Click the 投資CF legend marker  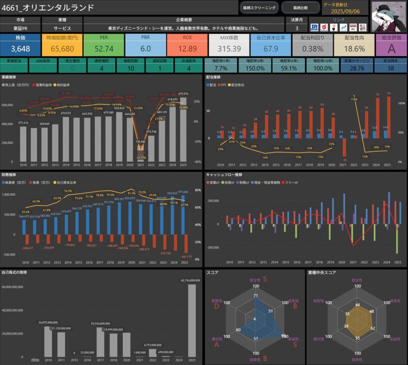coord(223,182)
